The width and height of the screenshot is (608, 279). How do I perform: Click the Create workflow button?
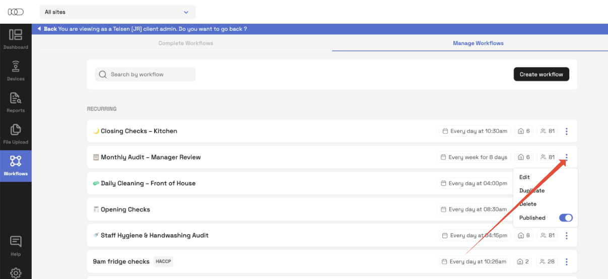point(541,75)
